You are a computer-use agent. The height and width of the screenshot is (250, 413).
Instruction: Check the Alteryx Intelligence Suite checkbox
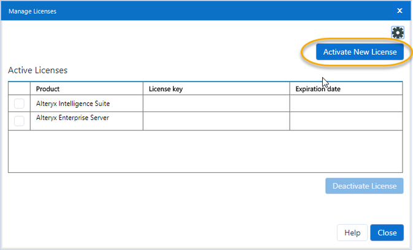pos(19,104)
